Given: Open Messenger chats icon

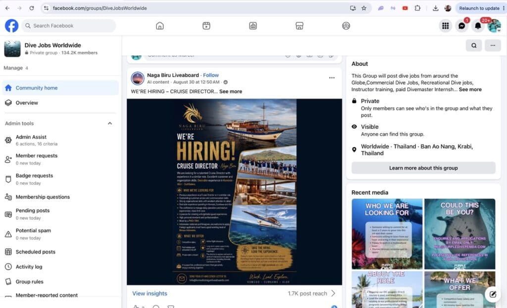Looking at the screenshot, I should pyautogui.click(x=462, y=26).
